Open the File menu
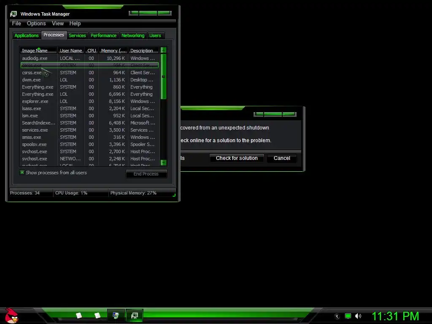 [16, 24]
